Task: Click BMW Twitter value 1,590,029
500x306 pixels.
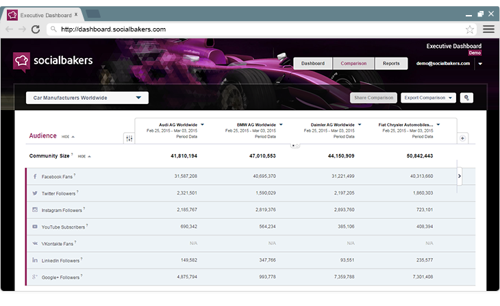Action: point(266,193)
